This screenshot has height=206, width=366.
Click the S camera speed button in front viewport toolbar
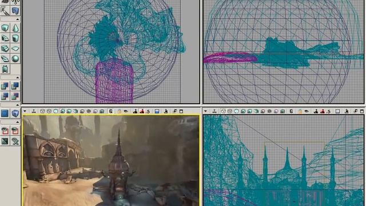point(329,112)
